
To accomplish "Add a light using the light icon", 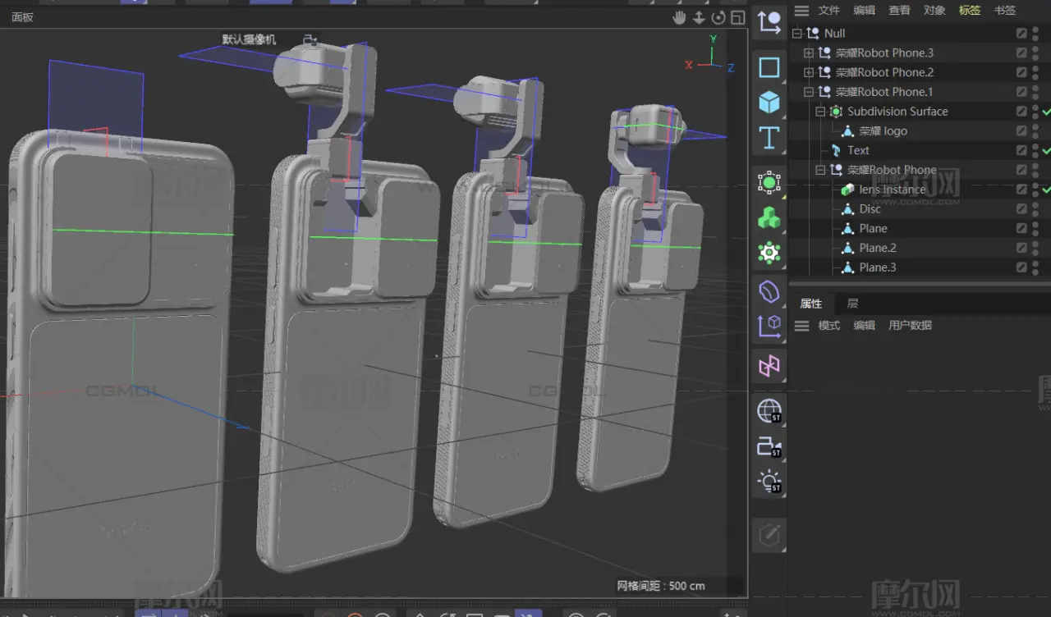I will [769, 482].
